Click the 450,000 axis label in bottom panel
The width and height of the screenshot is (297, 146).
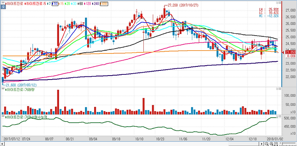tap(289, 127)
